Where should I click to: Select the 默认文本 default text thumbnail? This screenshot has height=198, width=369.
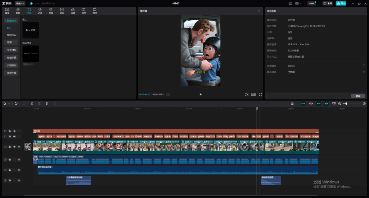pos(31,30)
